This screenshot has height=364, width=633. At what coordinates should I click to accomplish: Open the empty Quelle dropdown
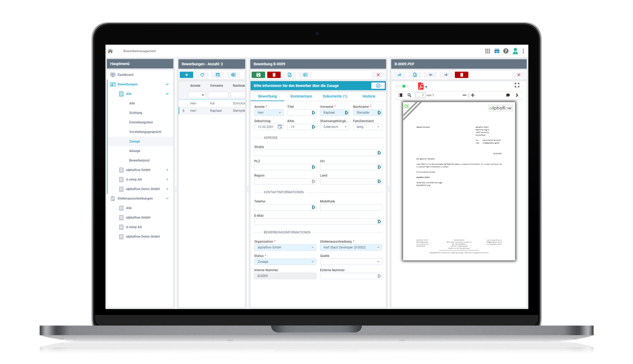click(x=351, y=262)
